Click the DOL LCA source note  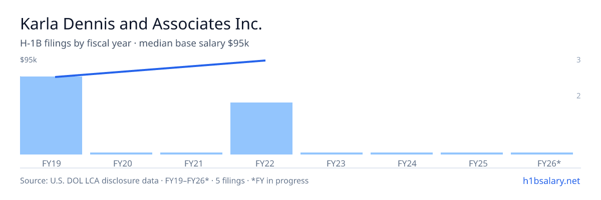[164, 180]
